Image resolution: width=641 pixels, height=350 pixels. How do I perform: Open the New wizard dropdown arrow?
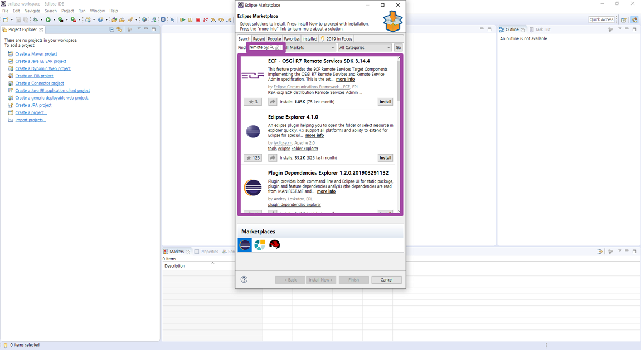(12, 19)
